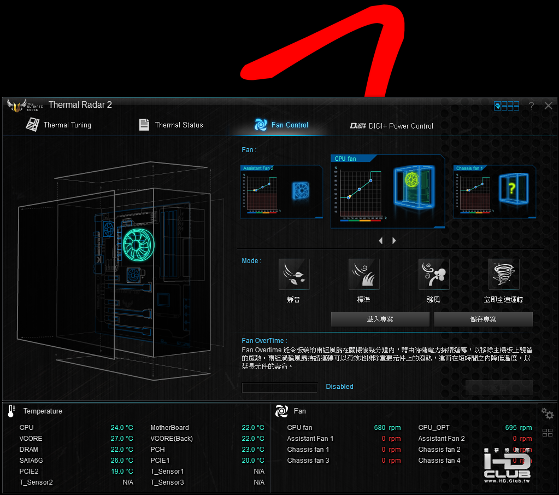Click the VCORE 27.0 °C value
This screenshot has height=495, width=559.
(x=122, y=439)
